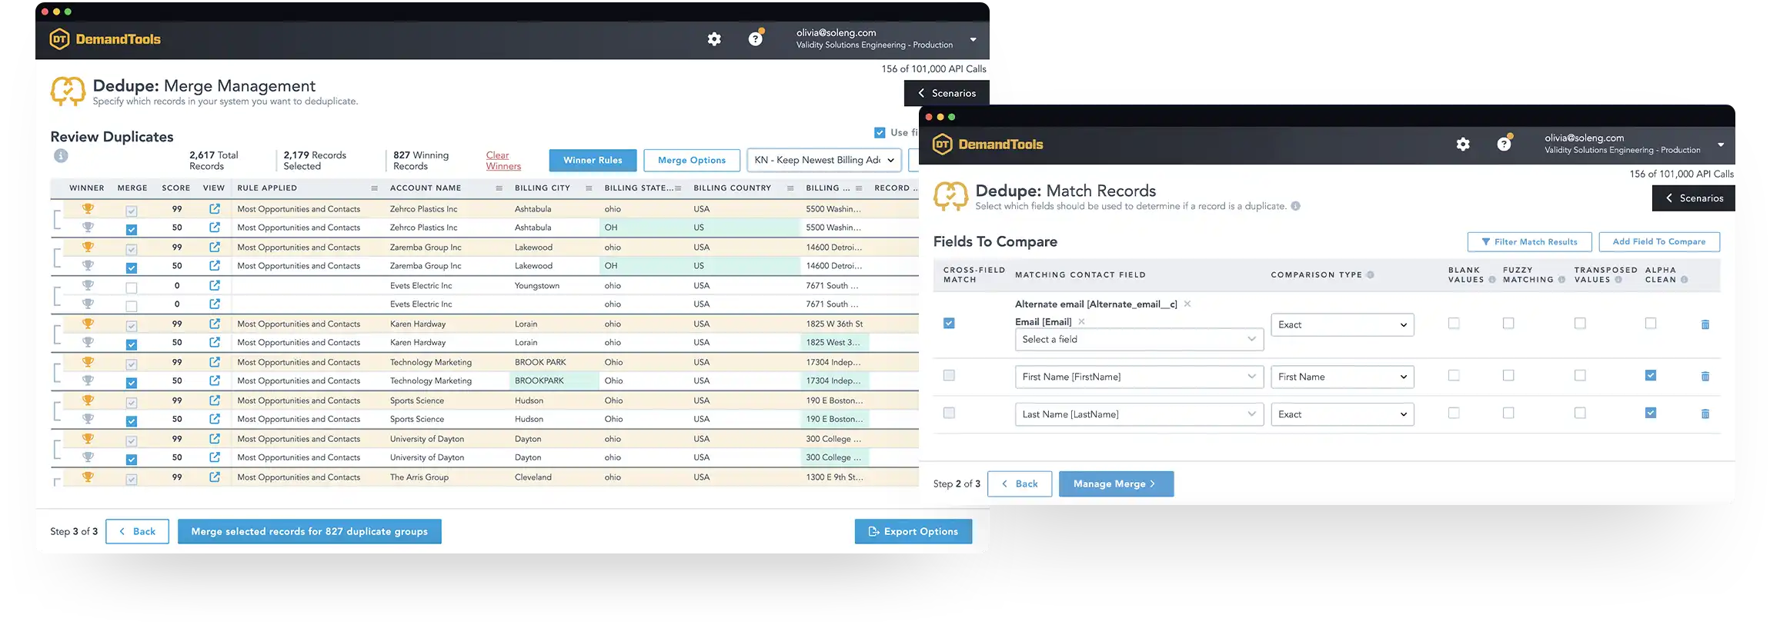Screen dimensions: 1770x638
Task: Click info icon next to Comparison Type header
Action: click(x=1371, y=275)
